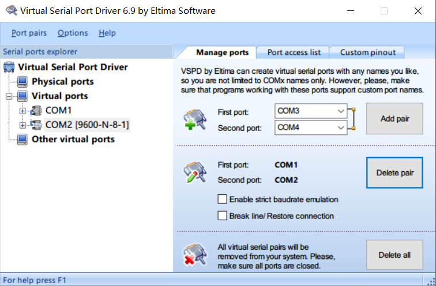Select Other virtual ports tree item

coord(73,139)
